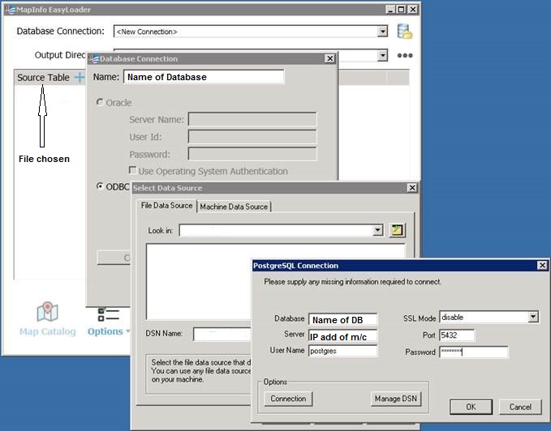Screen dimensions: 551x431
Task: Click the OK button in PostgreSQL Connection
Action: (x=471, y=407)
